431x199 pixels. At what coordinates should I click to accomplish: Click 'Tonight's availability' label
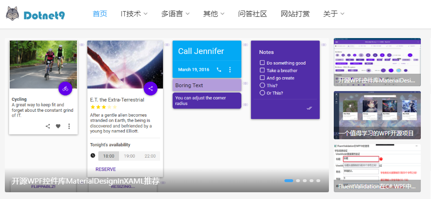point(110,145)
